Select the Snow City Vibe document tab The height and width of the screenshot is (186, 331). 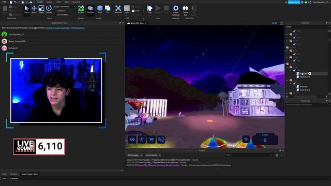click(x=137, y=23)
